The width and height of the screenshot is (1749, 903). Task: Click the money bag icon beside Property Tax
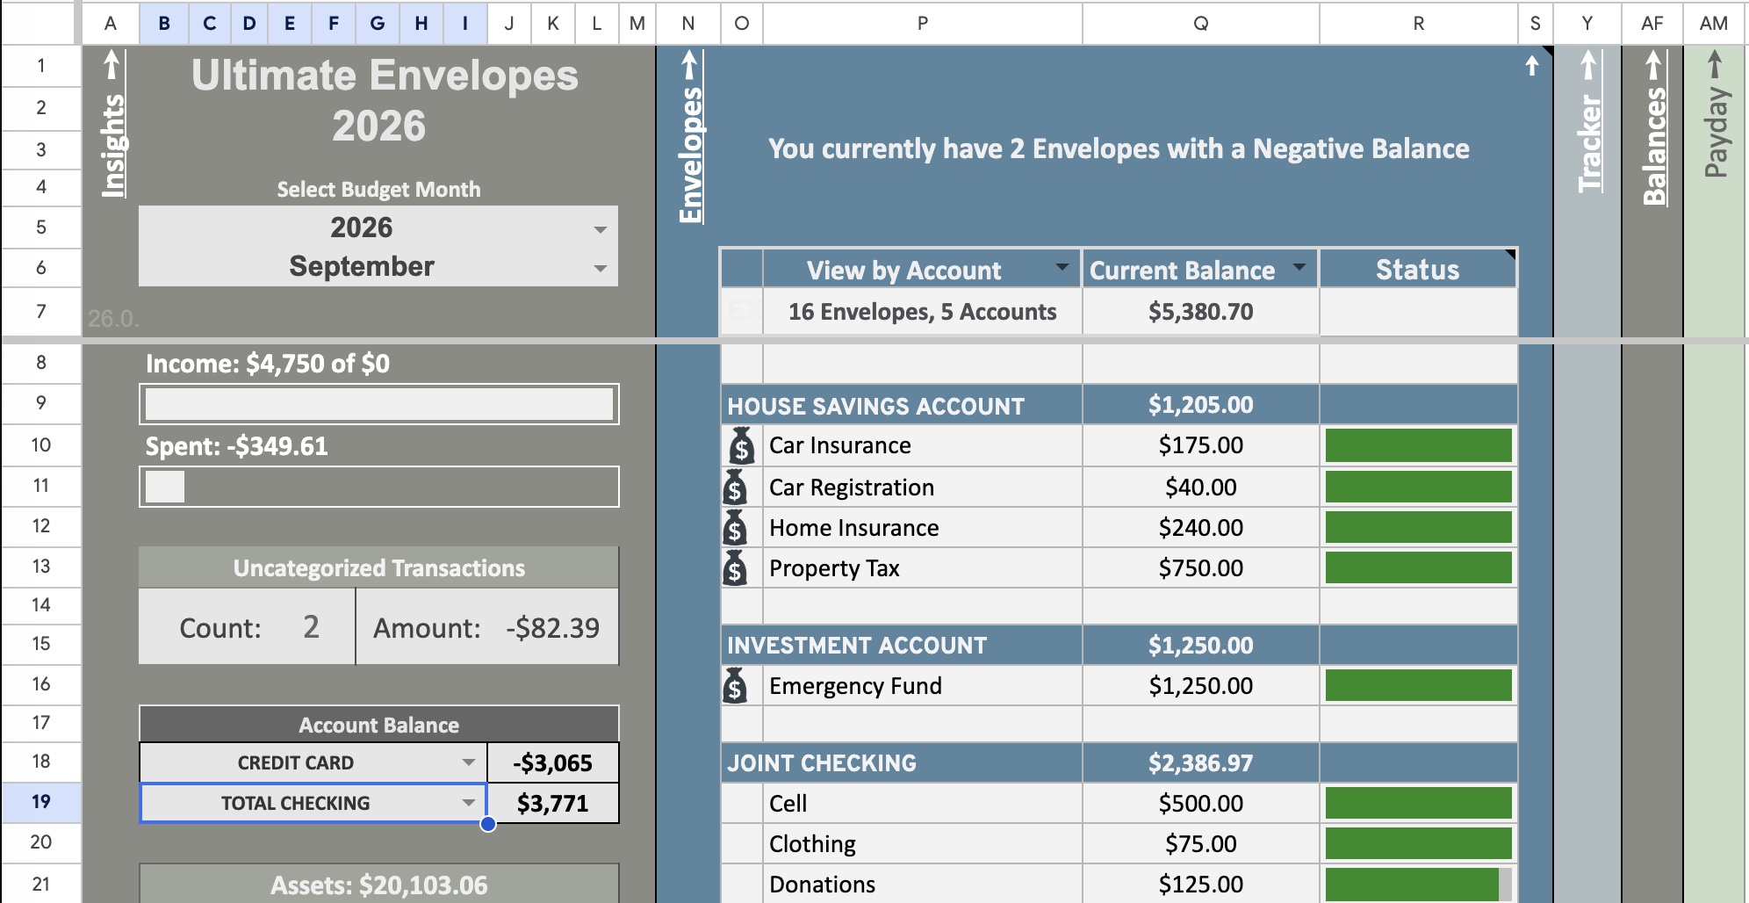735,567
